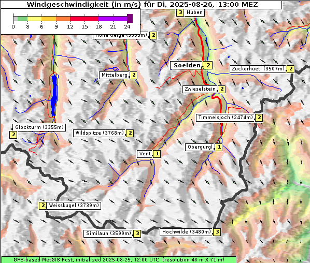Click the Zuckerhuetl (3507m) label
The width and height of the screenshot is (310, 263).
click(x=258, y=69)
